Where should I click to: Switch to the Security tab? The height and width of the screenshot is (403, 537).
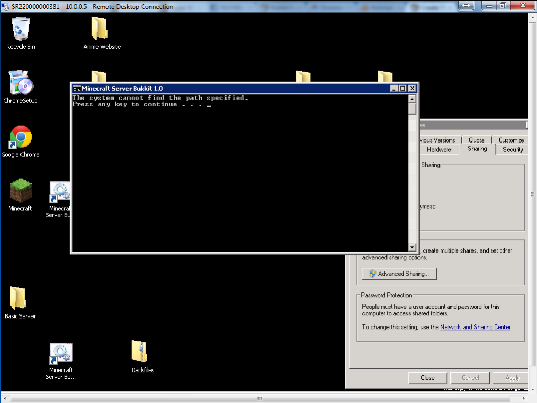511,149
